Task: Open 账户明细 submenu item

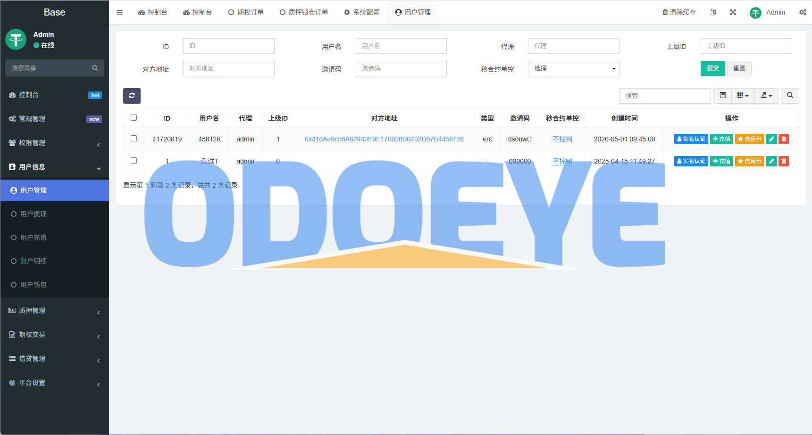Action: click(54, 261)
